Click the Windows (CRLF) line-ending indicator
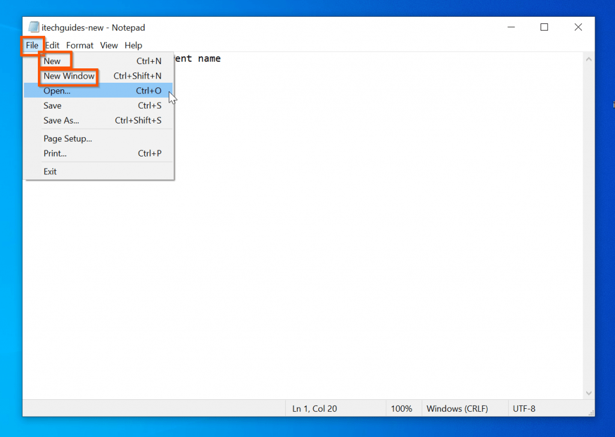This screenshot has width=615, height=437. 457,408
